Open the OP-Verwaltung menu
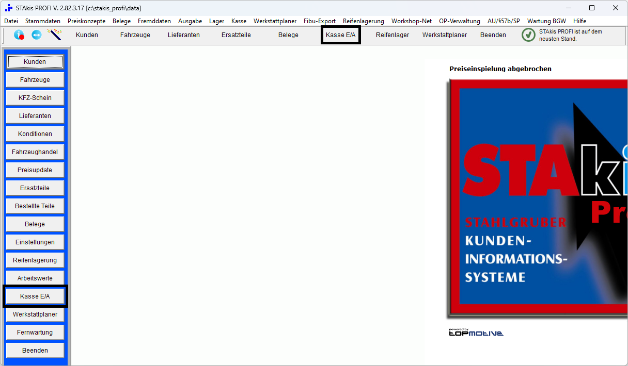This screenshot has width=628, height=366. (460, 21)
